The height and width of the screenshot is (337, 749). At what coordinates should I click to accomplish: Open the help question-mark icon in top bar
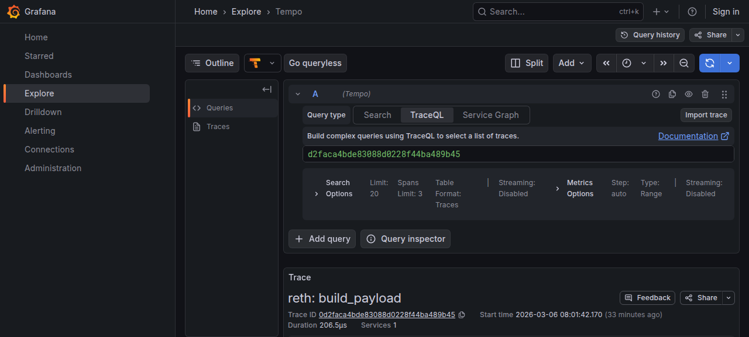click(x=692, y=12)
